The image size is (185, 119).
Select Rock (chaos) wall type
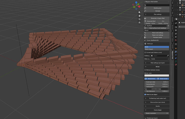[157, 49]
